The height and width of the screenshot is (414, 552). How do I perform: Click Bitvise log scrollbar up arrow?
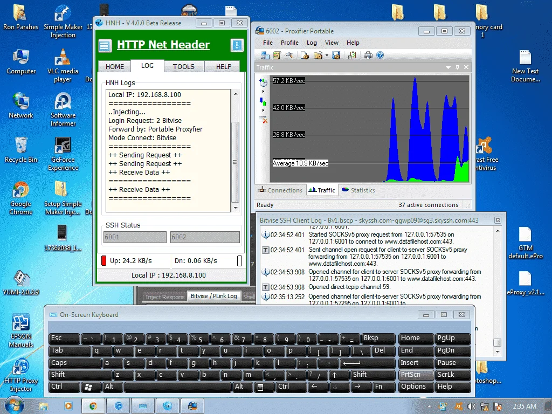[x=498, y=231]
